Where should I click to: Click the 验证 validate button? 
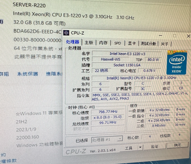tap(155, 146)
